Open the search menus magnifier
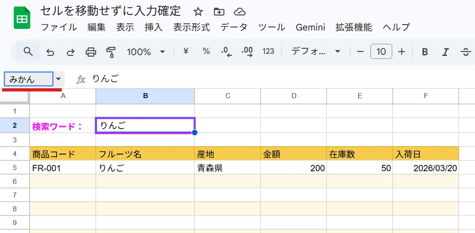The image size is (475, 233). pos(28,52)
